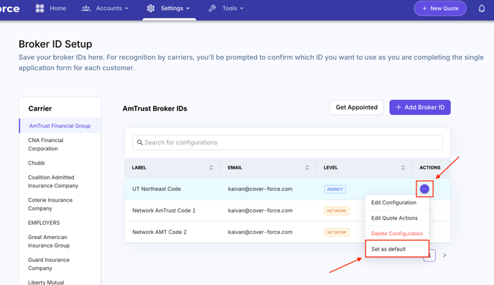Click email in Network AMT Code 2 row
494x285 pixels.
[260, 232]
